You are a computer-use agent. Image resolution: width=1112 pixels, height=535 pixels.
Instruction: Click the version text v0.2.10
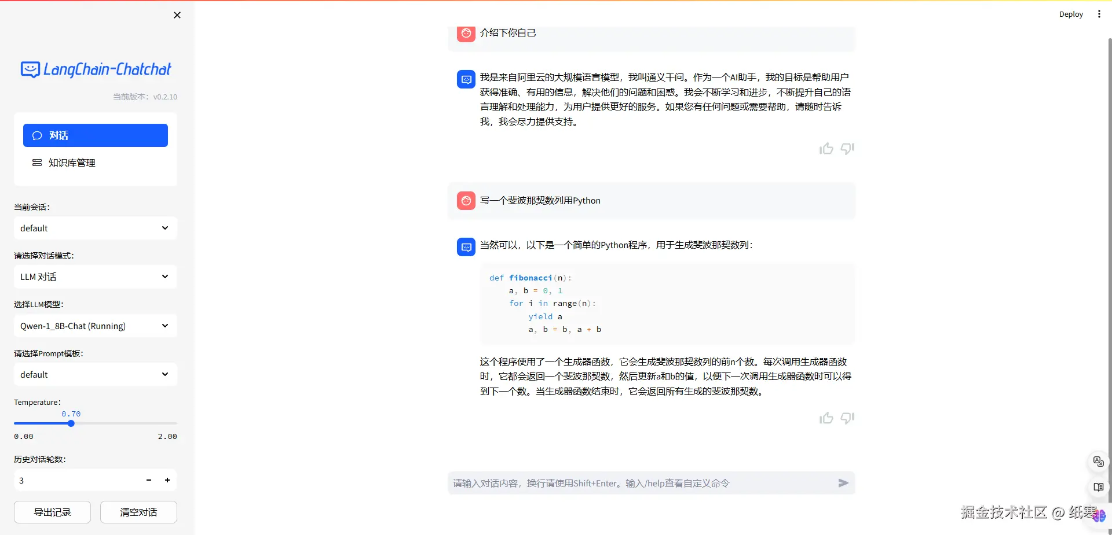(165, 97)
